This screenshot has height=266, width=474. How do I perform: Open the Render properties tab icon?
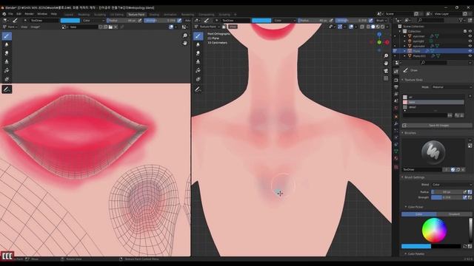pos(396,80)
